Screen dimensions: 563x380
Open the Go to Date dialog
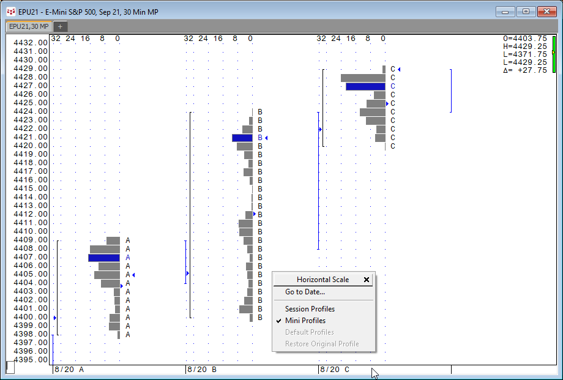305,292
